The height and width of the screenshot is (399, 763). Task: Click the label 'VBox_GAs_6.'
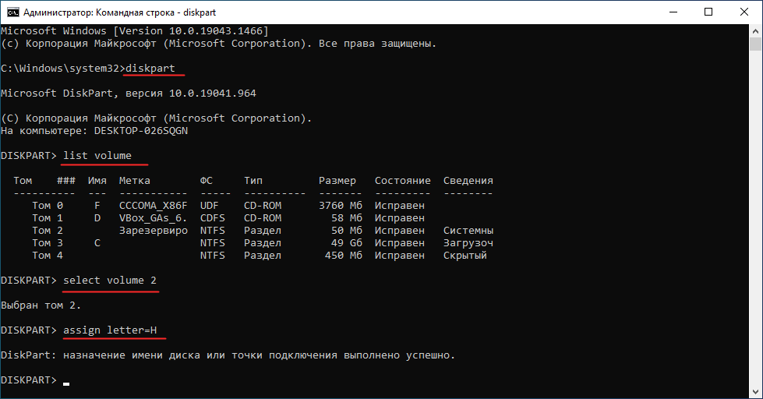154,218
